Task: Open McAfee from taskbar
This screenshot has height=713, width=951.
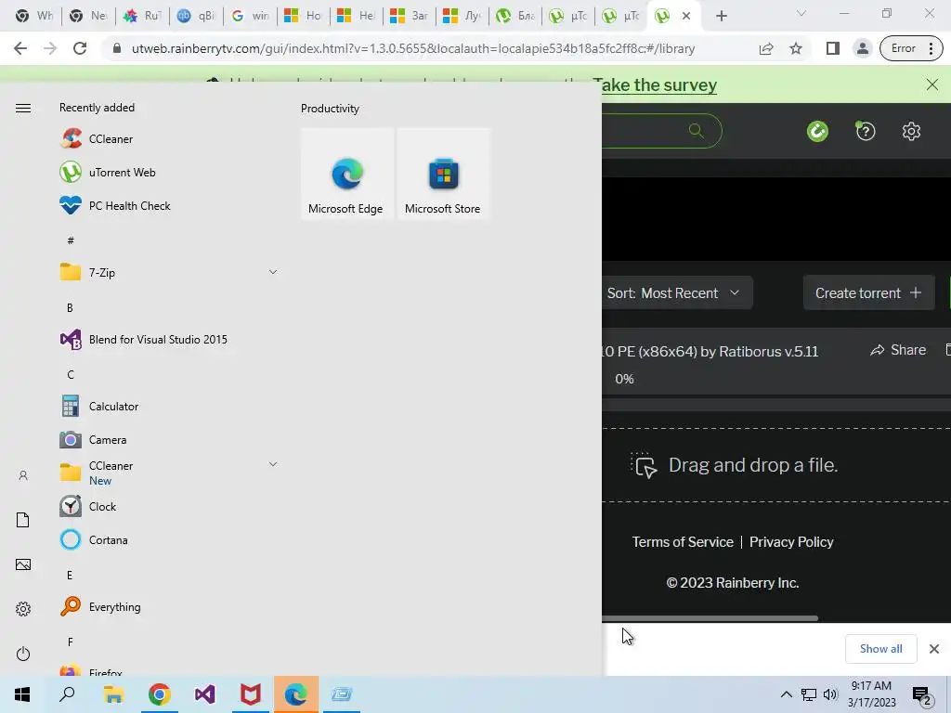Action: coord(250,694)
